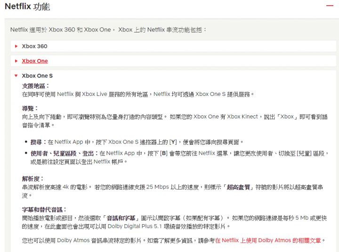Click the [Y] key reference text
This screenshot has width=339, height=252.
173,142
